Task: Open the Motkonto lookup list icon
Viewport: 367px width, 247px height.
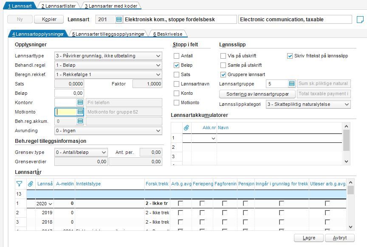Action: click(80, 112)
